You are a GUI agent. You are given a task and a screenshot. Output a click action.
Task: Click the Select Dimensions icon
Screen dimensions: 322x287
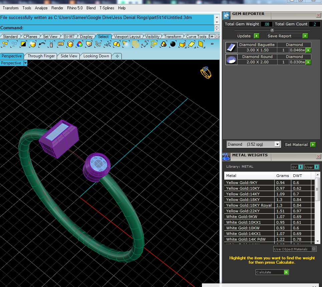(145, 44)
